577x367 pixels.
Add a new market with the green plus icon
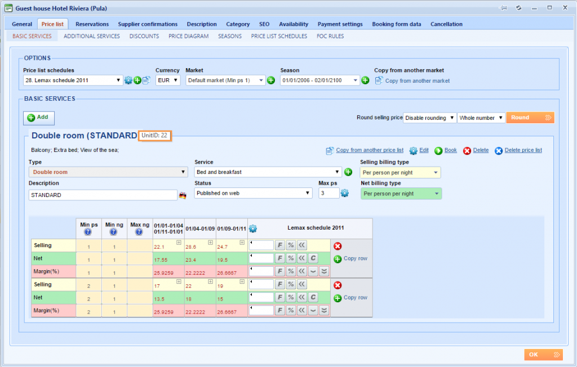pos(271,80)
